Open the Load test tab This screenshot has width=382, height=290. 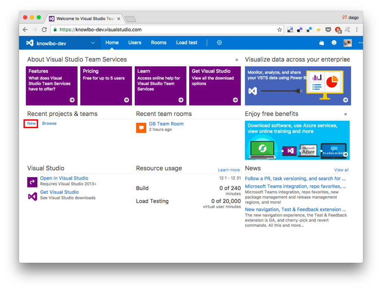(x=187, y=42)
